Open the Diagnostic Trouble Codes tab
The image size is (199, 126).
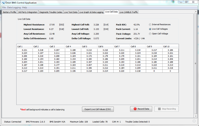51,12
